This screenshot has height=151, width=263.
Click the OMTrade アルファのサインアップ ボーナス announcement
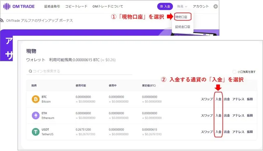[39, 21]
